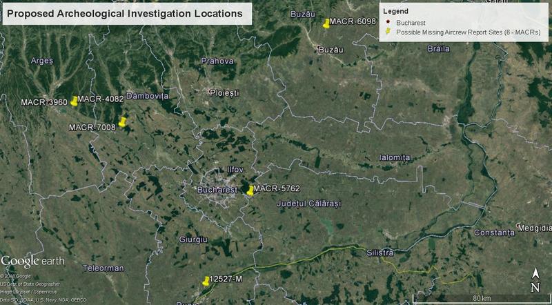Click the Ialomița county label
552x305 pixels.
(x=395, y=157)
